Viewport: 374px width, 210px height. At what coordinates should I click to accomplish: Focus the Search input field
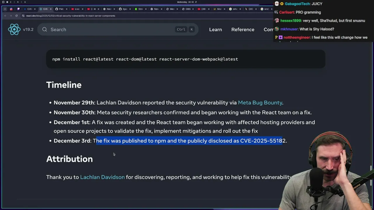pyautogui.click(x=118, y=29)
